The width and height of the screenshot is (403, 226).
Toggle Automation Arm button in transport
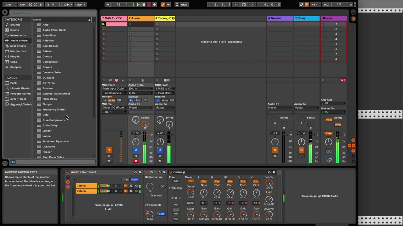pos(163,5)
